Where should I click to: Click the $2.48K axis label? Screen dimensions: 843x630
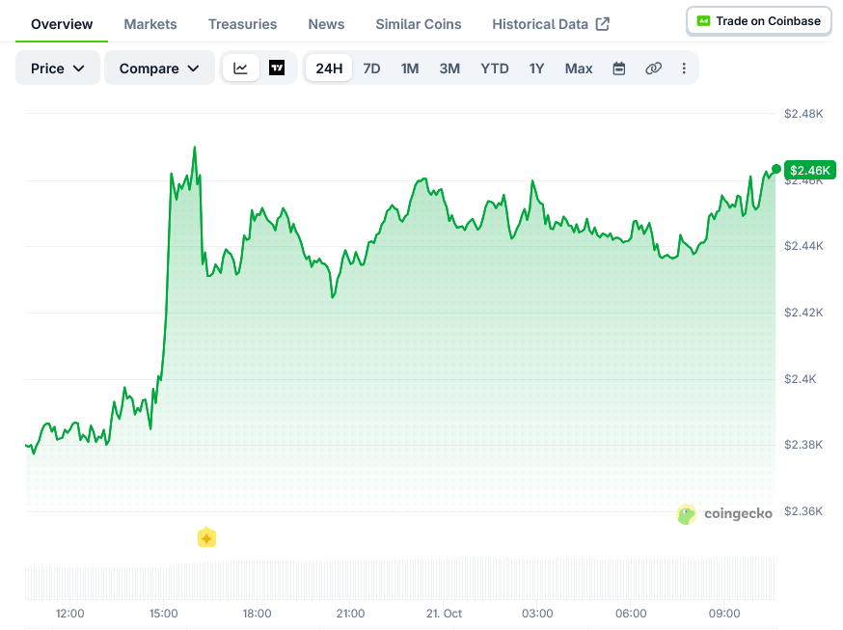[x=803, y=114]
